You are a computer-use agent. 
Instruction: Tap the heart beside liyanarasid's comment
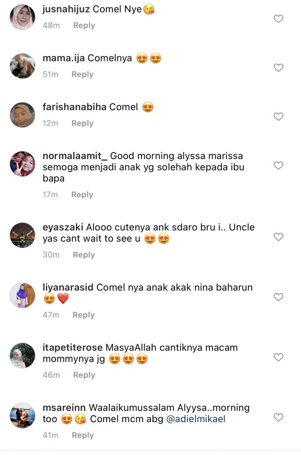tap(278, 297)
